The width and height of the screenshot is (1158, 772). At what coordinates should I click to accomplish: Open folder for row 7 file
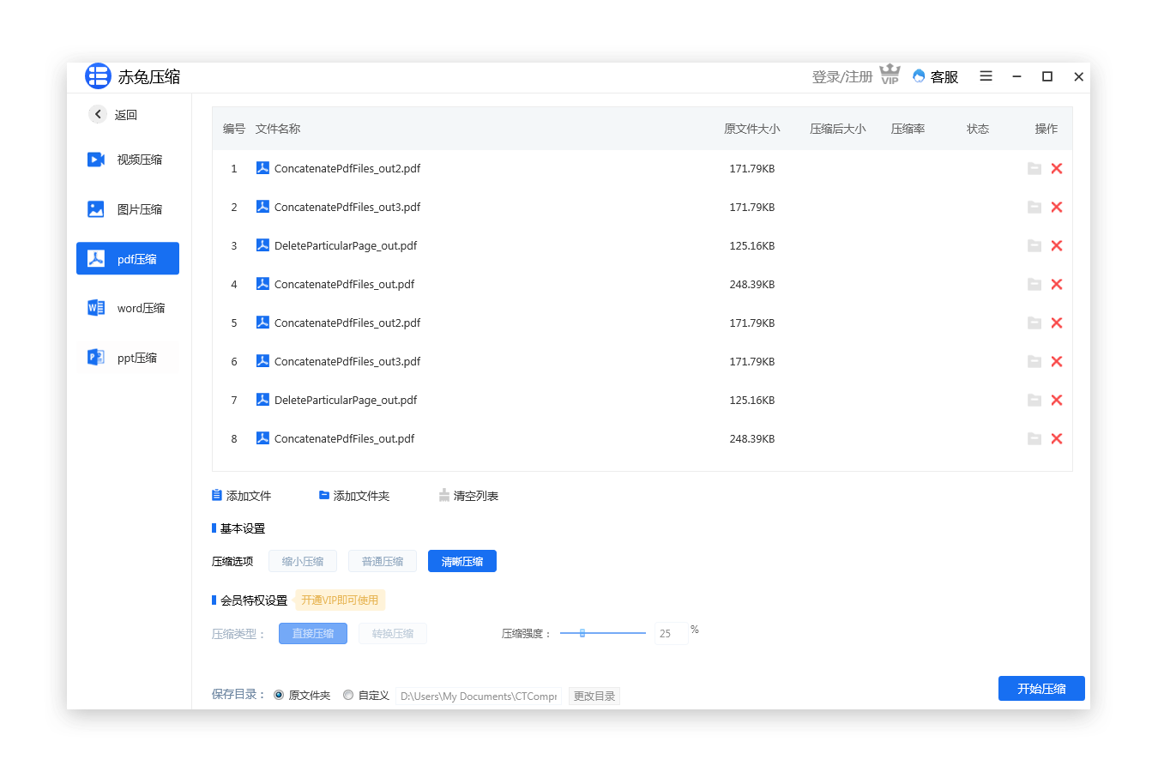click(1034, 401)
